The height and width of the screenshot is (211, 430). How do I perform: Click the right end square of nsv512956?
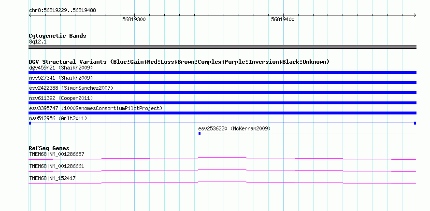tap(415, 123)
